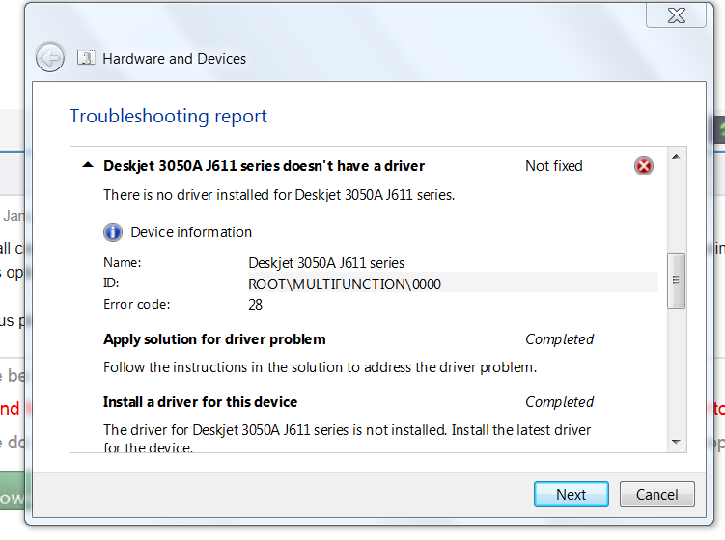The image size is (725, 540).
Task: Click 'Follow the instructions in the solution' text
Action: (320, 367)
